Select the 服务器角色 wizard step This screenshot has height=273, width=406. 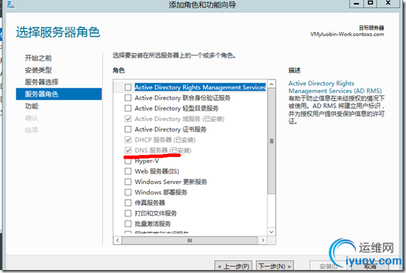[58, 93]
